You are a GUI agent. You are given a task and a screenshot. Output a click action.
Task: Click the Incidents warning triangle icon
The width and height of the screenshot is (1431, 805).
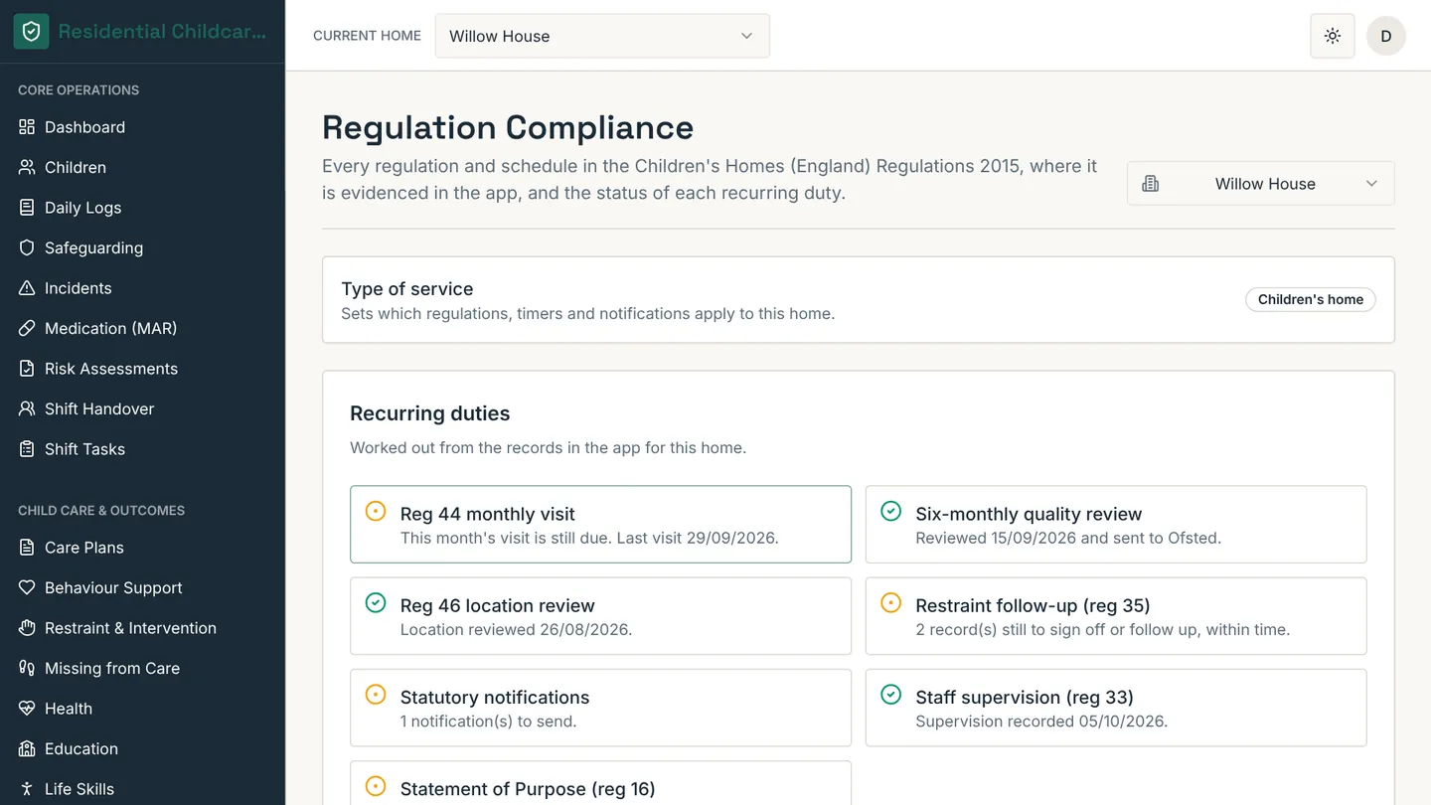point(27,288)
